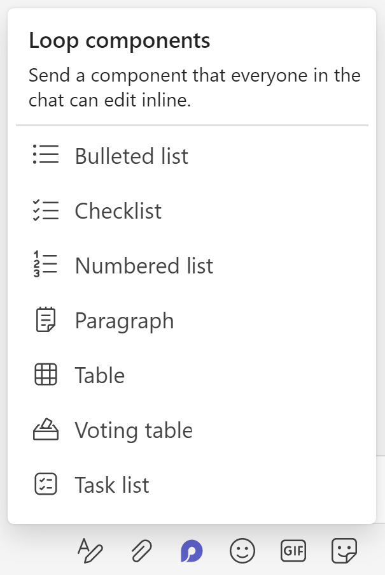Insert a Bulleted list component
This screenshot has height=575, width=385.
[131, 156]
